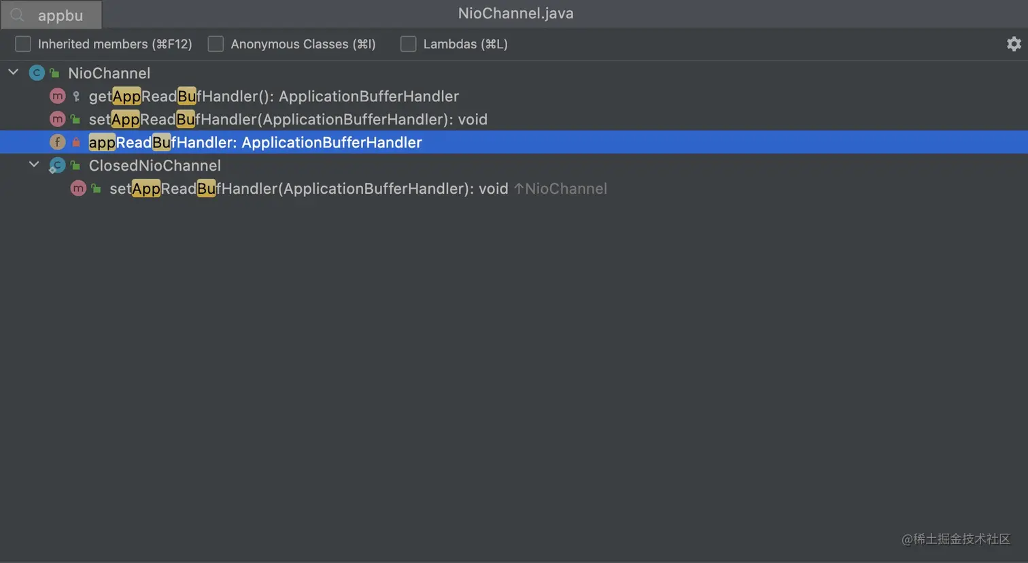
Task: Collapse the ClosedNioChannel node
Action: pos(33,164)
